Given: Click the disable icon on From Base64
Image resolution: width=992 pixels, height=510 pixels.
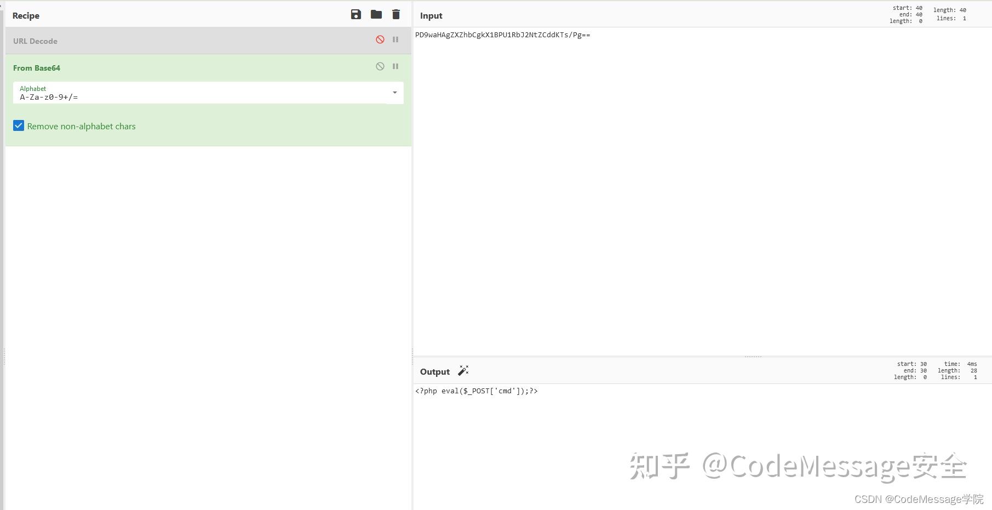Looking at the screenshot, I should (x=380, y=66).
